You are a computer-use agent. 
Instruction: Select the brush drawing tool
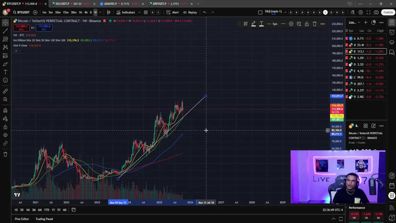pyautogui.click(x=5, y=64)
